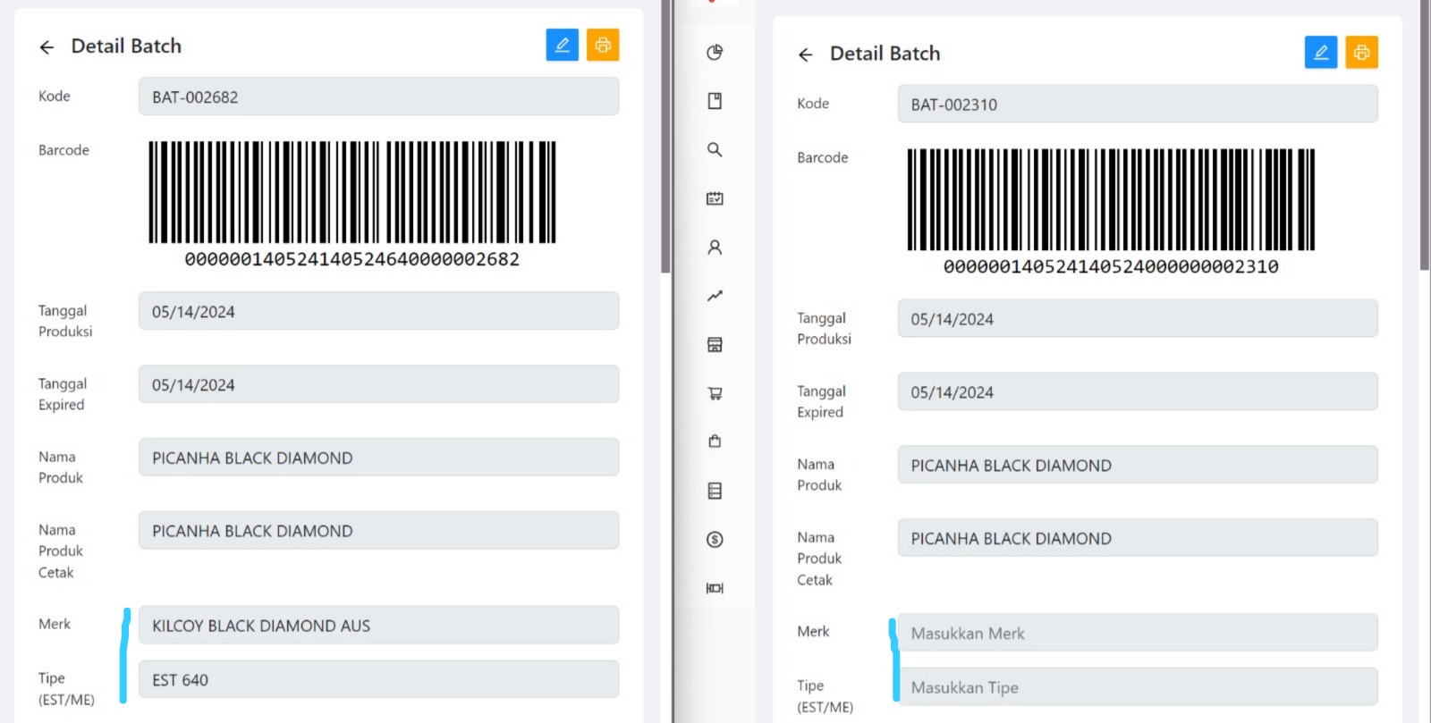Select the user profile icon in sidebar
Viewport: 1431px width, 723px height.
pos(715,248)
